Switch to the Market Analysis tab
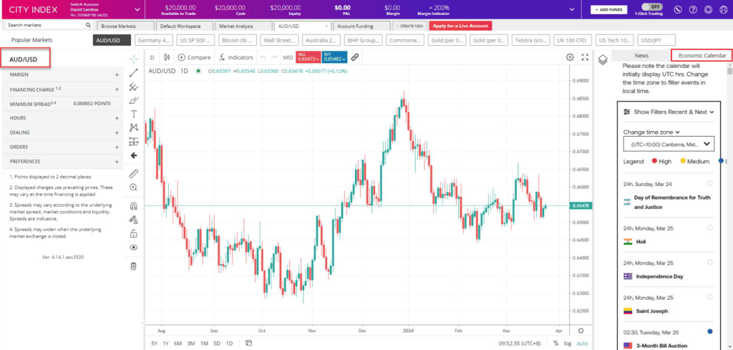Image resolution: width=733 pixels, height=350 pixels. (x=243, y=26)
